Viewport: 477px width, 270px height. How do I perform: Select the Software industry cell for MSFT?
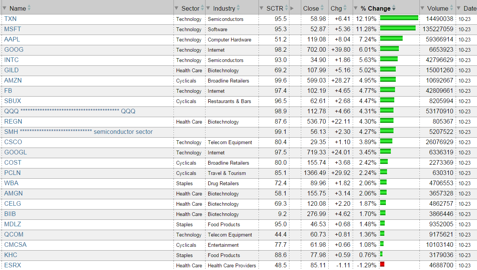(217, 29)
